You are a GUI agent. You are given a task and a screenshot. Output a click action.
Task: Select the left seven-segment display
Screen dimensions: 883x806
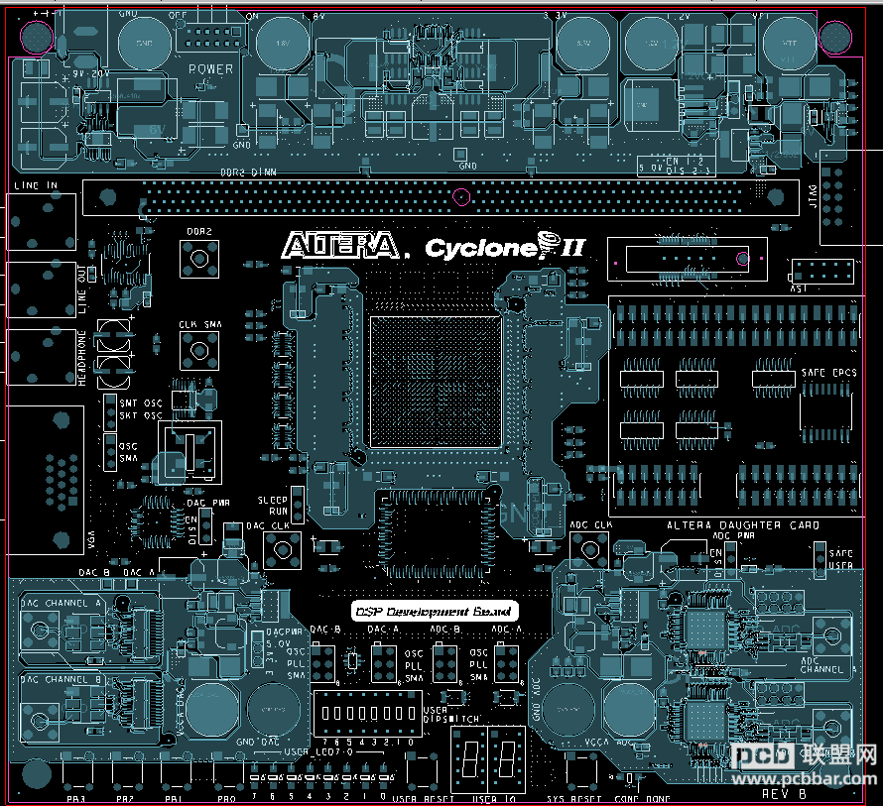coord(470,758)
